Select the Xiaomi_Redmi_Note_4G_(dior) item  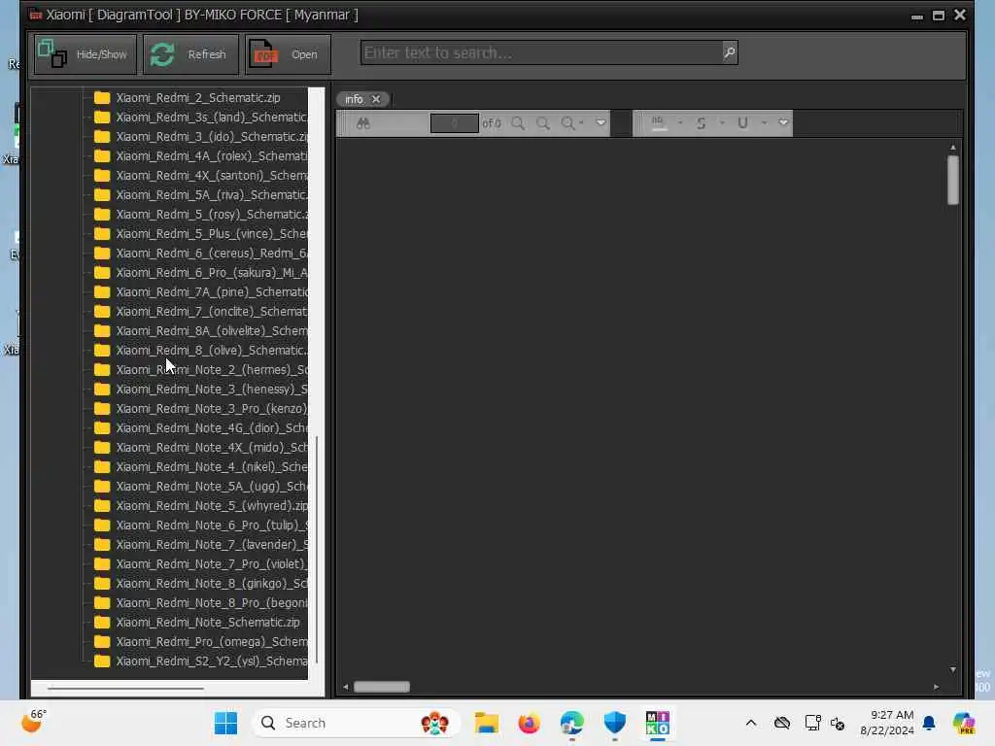pyautogui.click(x=211, y=428)
